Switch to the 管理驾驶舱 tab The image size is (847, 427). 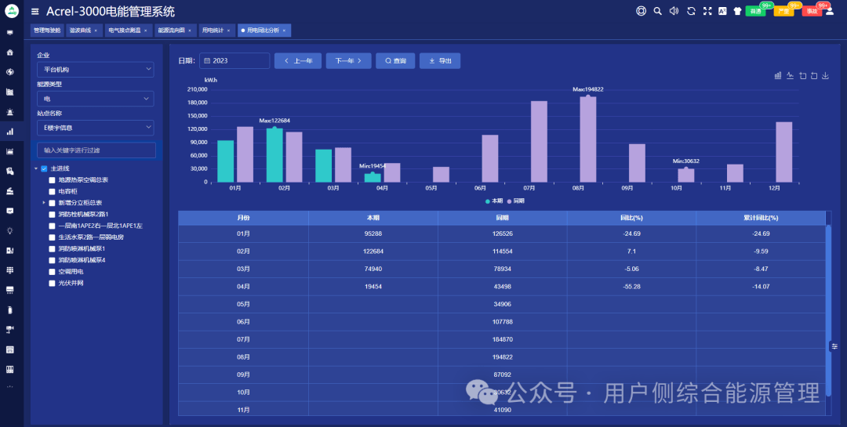pos(47,31)
